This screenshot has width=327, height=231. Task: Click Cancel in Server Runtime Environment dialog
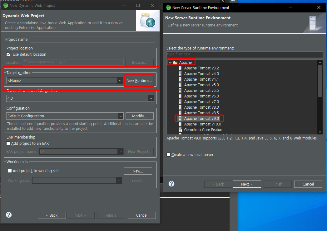coord(308,184)
